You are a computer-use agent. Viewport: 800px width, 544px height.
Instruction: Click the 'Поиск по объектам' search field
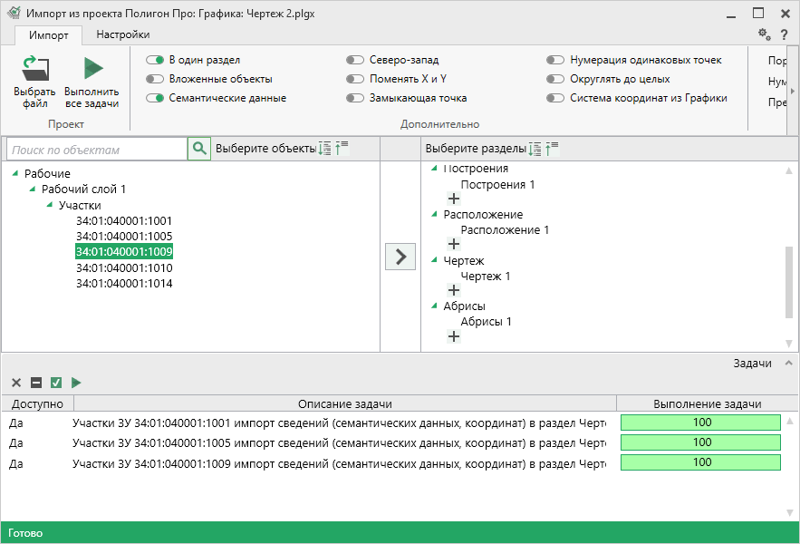95,150
